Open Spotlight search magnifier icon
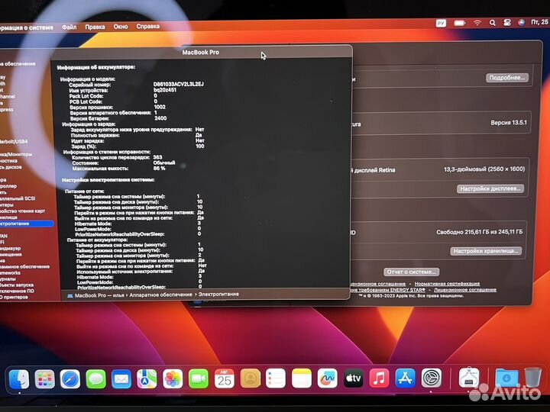Screen dimensions: 550x412 [x=493, y=23]
